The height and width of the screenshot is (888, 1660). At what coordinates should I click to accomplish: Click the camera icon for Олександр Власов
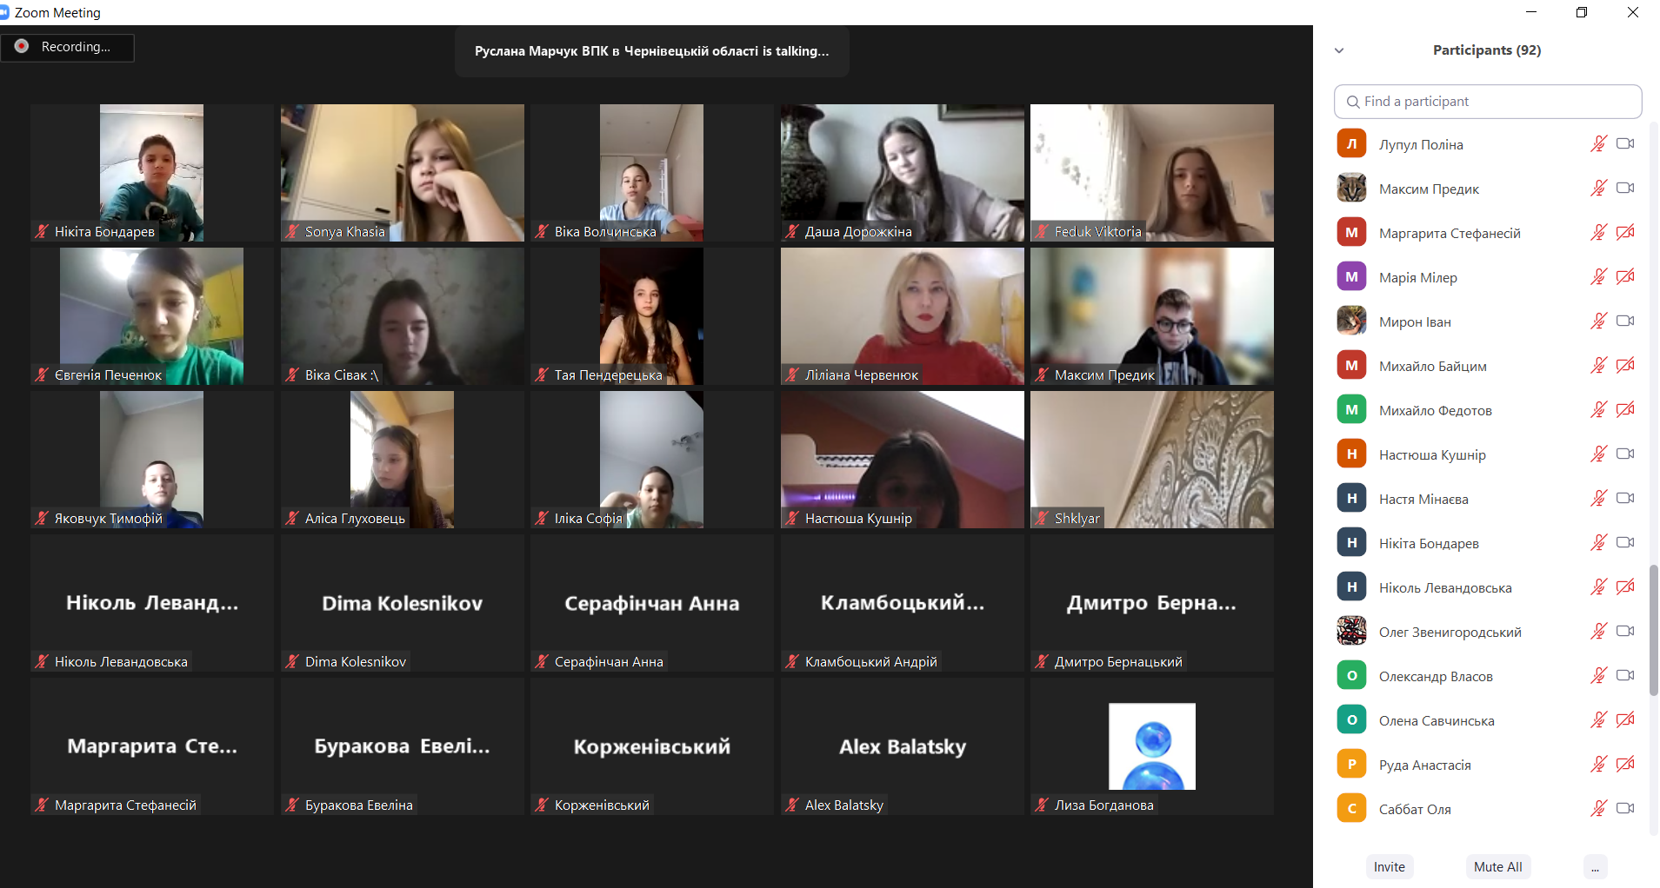pos(1625,676)
